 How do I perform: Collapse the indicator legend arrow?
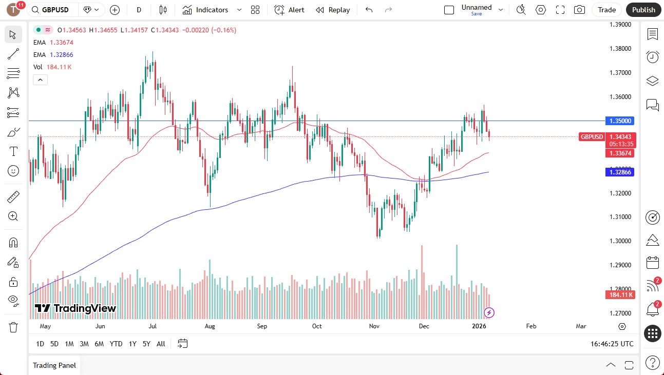click(x=40, y=80)
